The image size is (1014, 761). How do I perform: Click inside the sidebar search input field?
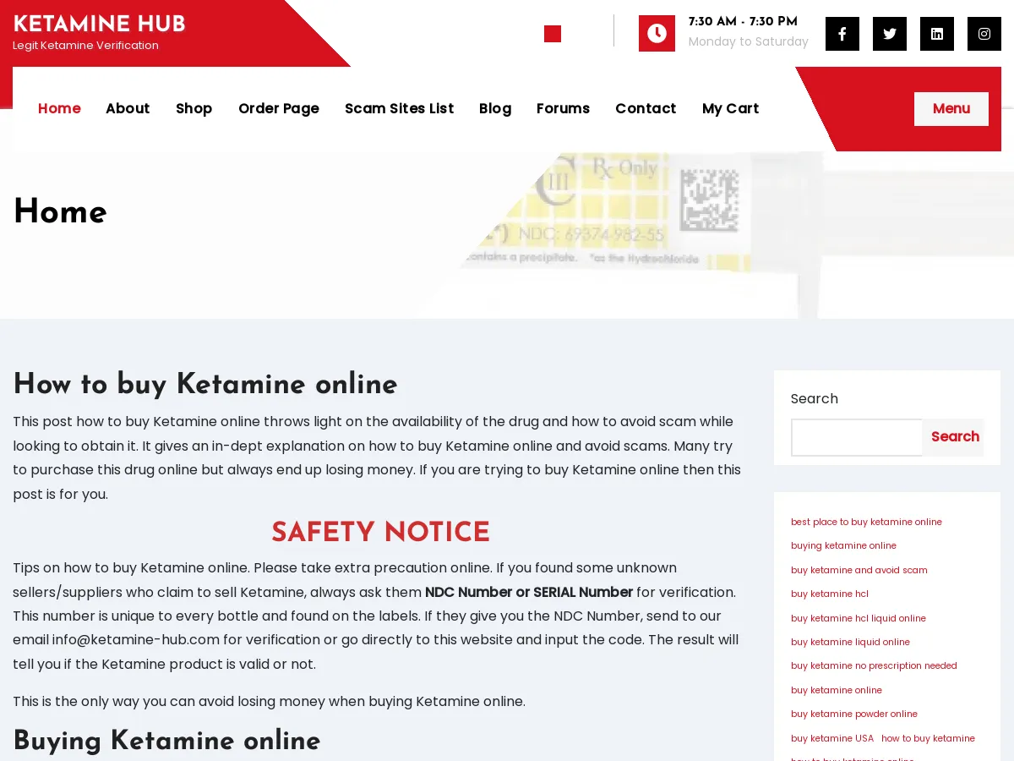856,437
